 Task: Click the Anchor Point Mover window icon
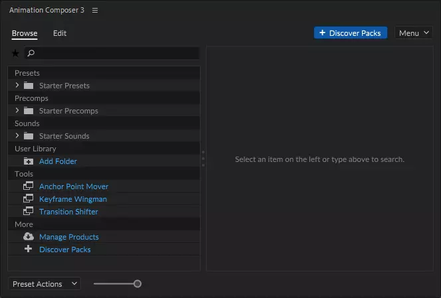tap(28, 186)
